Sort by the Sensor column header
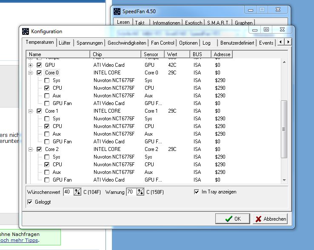 [153, 54]
